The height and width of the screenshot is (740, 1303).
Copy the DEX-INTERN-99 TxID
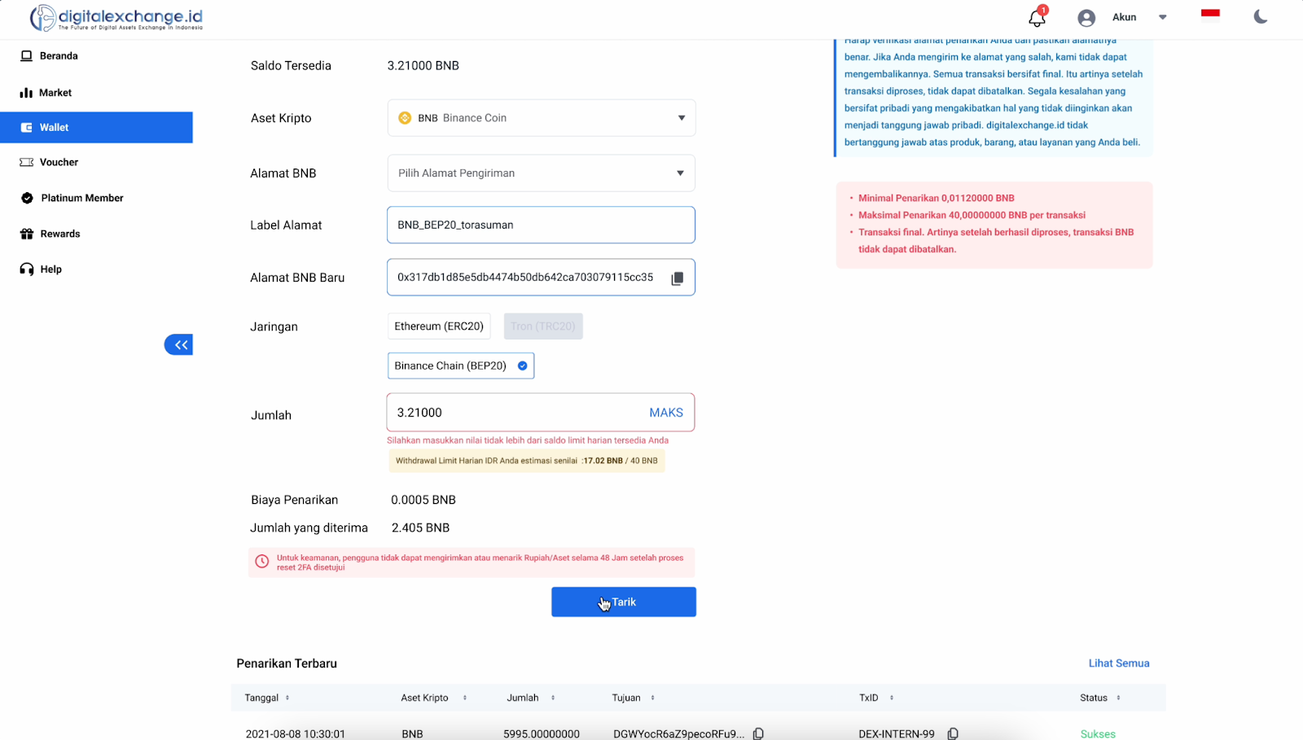click(953, 733)
